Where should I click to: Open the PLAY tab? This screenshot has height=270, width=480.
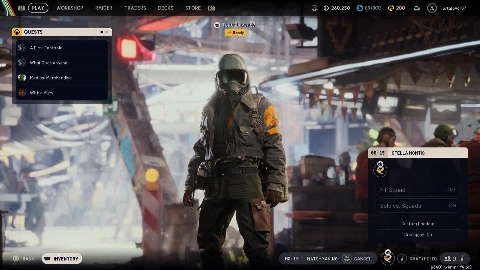(38, 8)
